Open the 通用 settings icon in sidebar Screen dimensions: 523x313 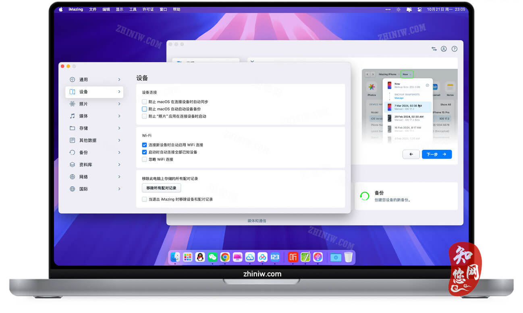tap(72, 80)
